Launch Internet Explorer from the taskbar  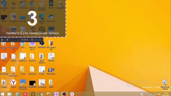(17, 94)
